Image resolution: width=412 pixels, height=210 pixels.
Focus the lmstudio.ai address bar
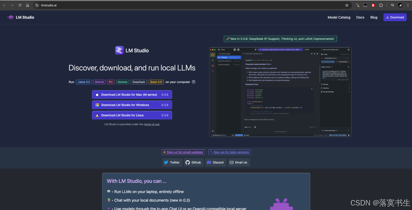[x=192, y=5]
